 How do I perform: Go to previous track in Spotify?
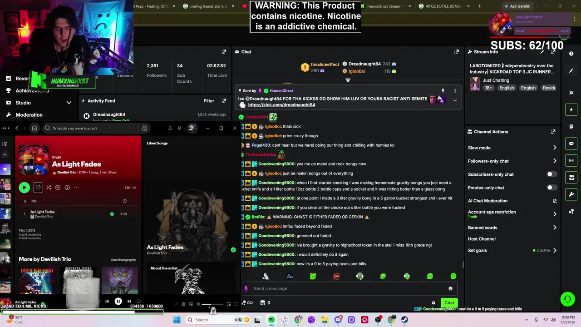107,301
